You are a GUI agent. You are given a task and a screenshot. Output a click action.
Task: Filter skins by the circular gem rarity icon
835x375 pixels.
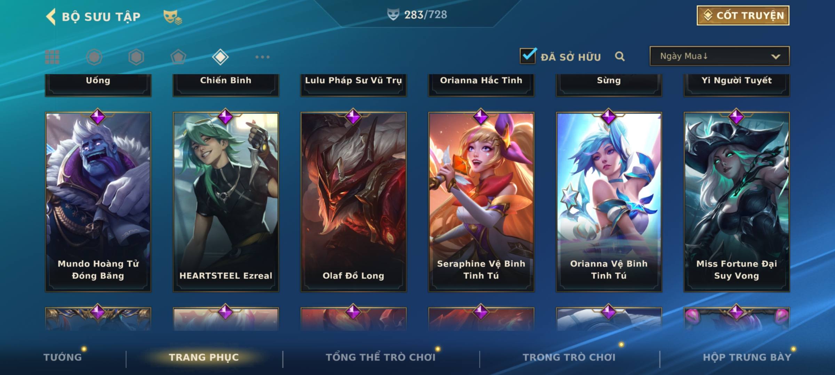(94, 57)
